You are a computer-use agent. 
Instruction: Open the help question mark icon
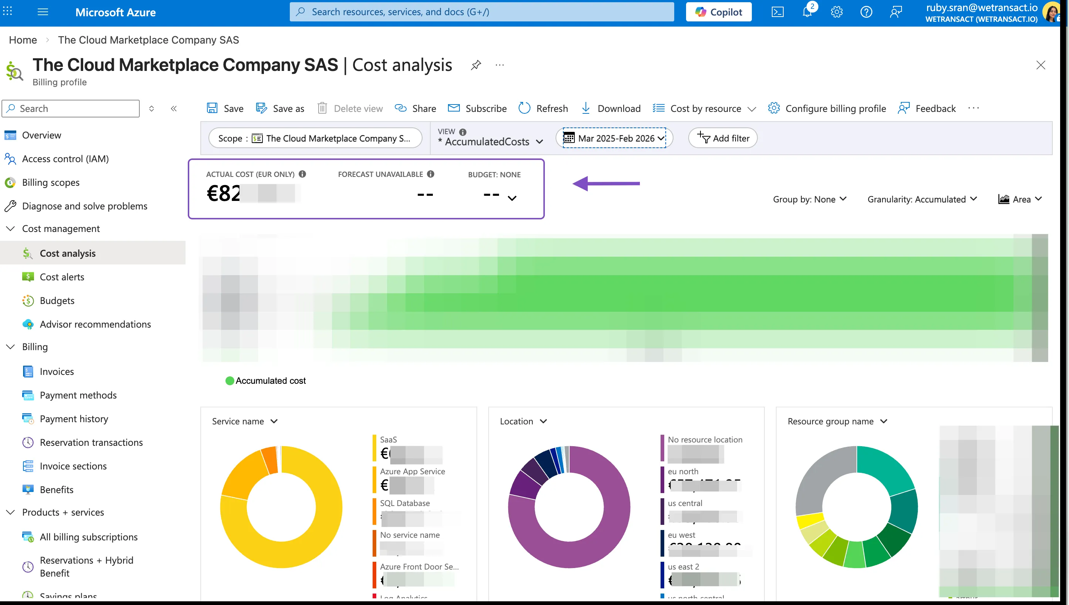coord(866,12)
